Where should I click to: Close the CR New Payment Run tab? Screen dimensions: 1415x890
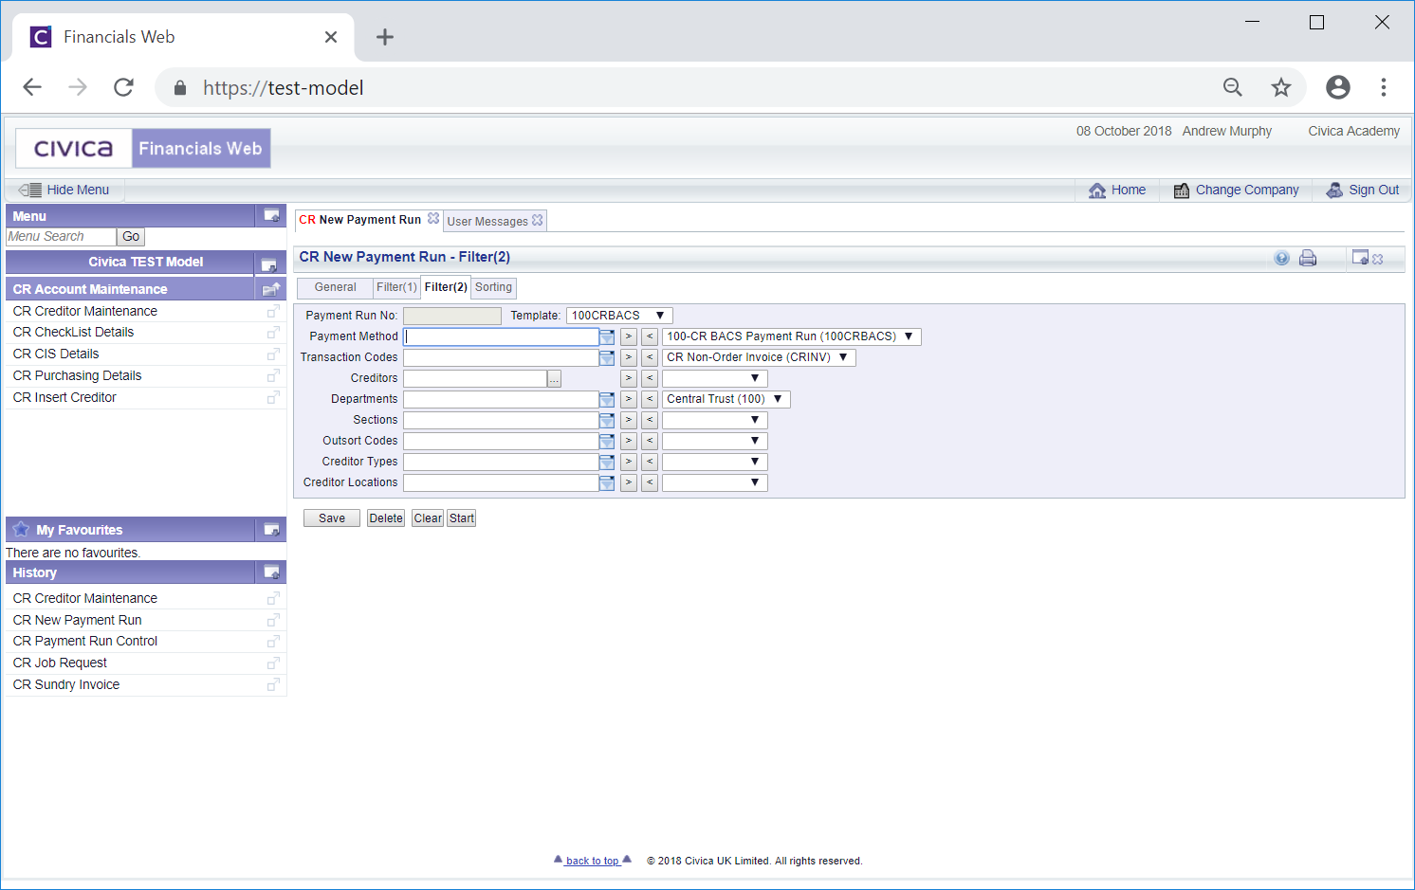pos(433,219)
